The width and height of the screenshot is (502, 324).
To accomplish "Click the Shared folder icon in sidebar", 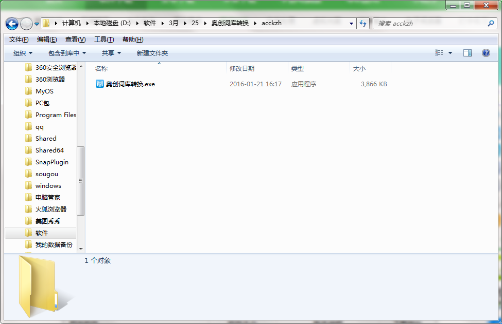I will tap(28, 138).
